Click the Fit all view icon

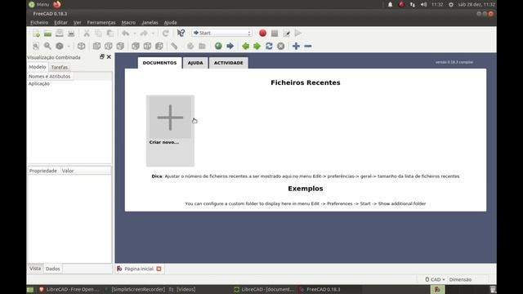(x=36, y=46)
